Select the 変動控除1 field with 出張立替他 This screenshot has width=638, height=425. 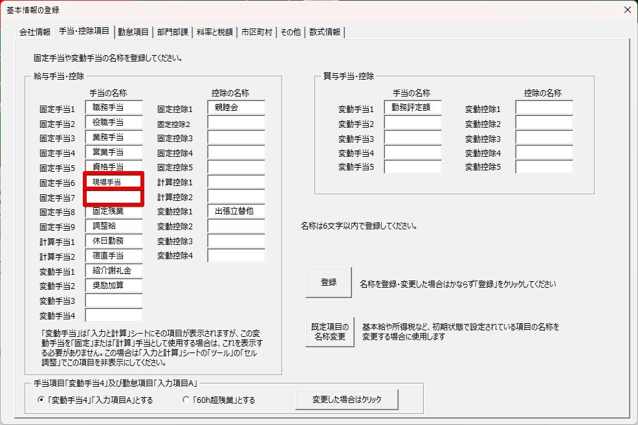pyautogui.click(x=236, y=211)
